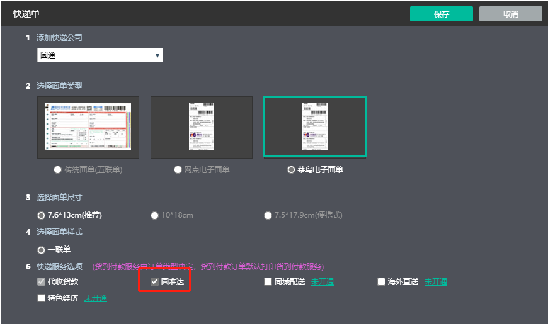Choose the 网点电子面单 radio button
The height and width of the screenshot is (326, 548).
click(178, 170)
